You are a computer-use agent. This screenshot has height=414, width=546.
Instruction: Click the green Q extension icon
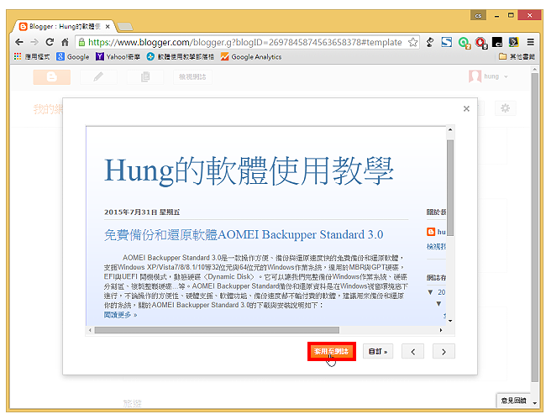465,43
